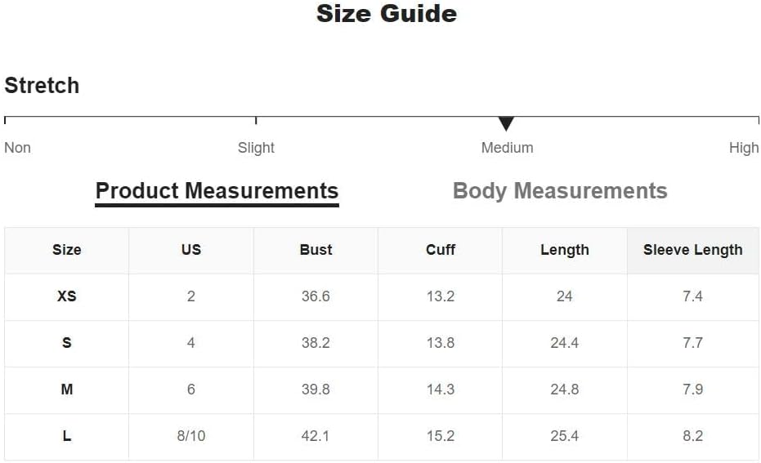Click the Size column header
The height and width of the screenshot is (463, 761).
[67, 250]
